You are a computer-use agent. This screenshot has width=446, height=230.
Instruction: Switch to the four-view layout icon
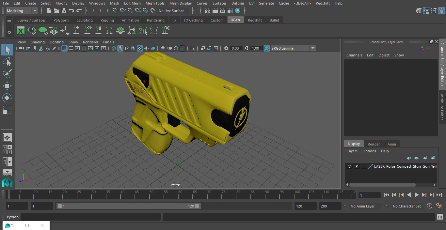(7, 150)
